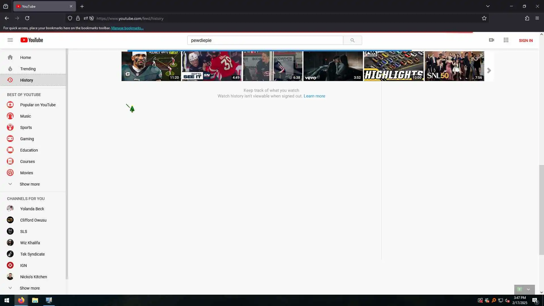This screenshot has height=306, width=544.
Task: Expand Show more under Channels For You
Action: tap(29, 288)
